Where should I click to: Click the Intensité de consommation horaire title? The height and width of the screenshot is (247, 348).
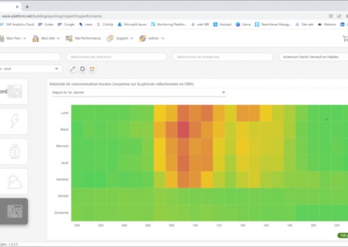[122, 84]
